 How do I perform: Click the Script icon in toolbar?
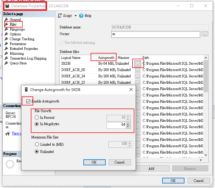pos(60,16)
